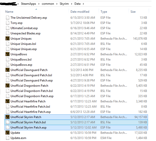Click the 94,157 KB size value
Viewport: 156px width, 141px height.
(x=141, y=117)
